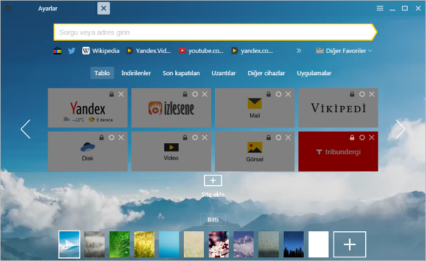Screen dimensions: 426x261
Task: Open settings gear on tribundergi tile
Action: (x=362, y=137)
